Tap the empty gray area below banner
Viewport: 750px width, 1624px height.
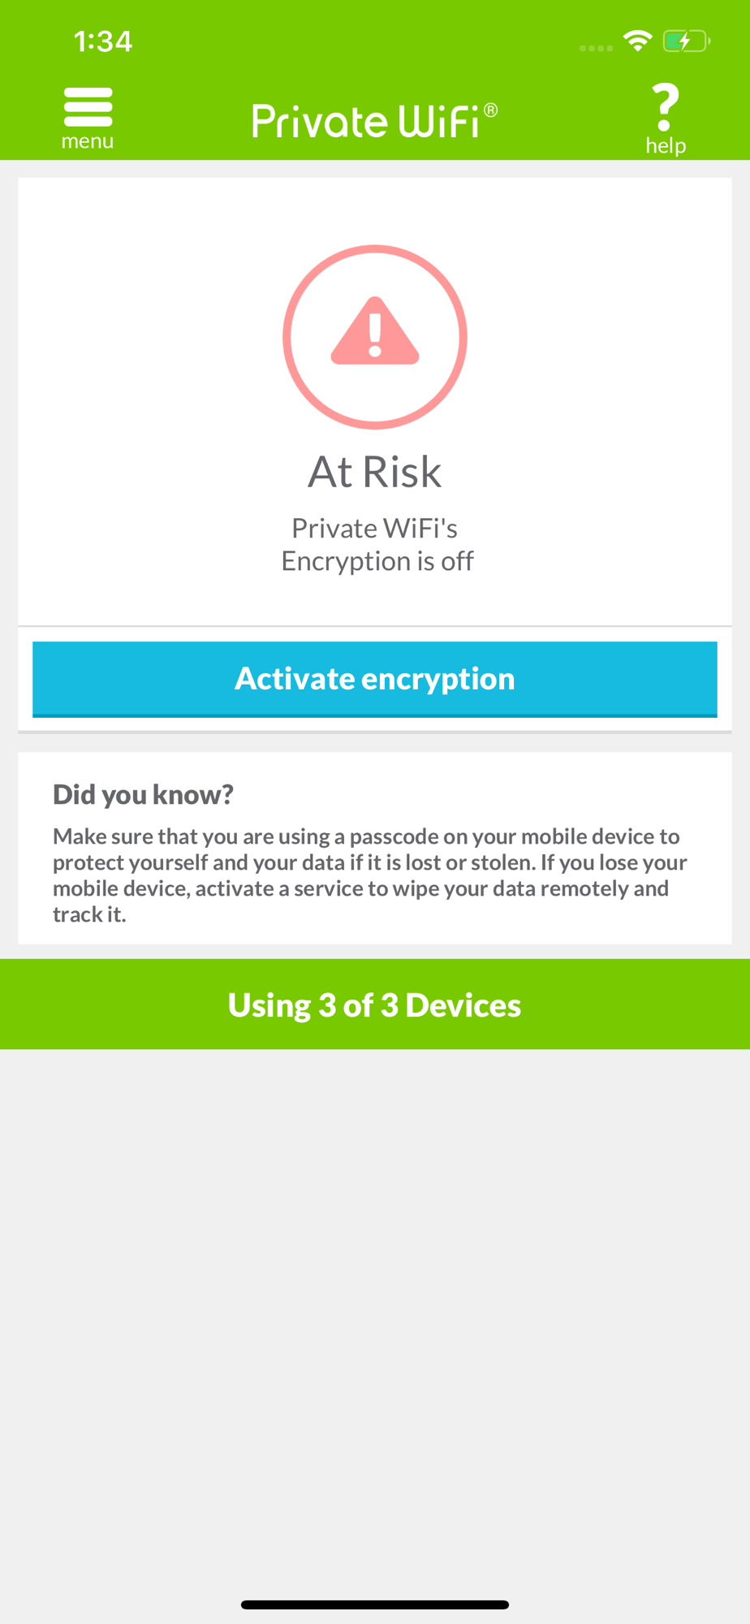(x=375, y=1315)
